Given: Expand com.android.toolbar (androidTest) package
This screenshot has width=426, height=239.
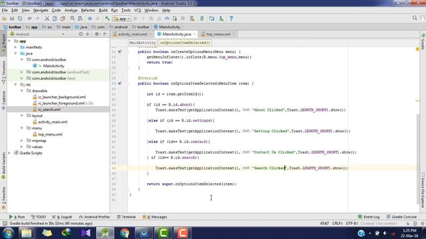Looking at the screenshot, I should coord(22,72).
